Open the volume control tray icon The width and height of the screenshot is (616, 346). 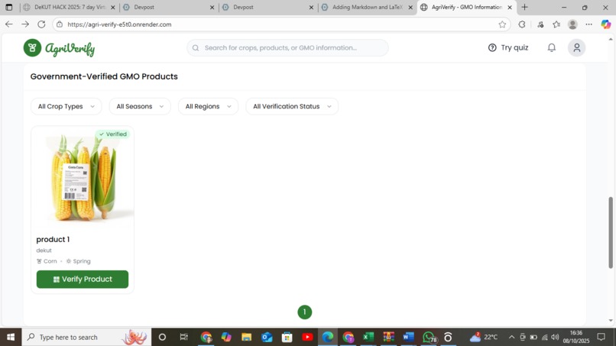[555, 337]
